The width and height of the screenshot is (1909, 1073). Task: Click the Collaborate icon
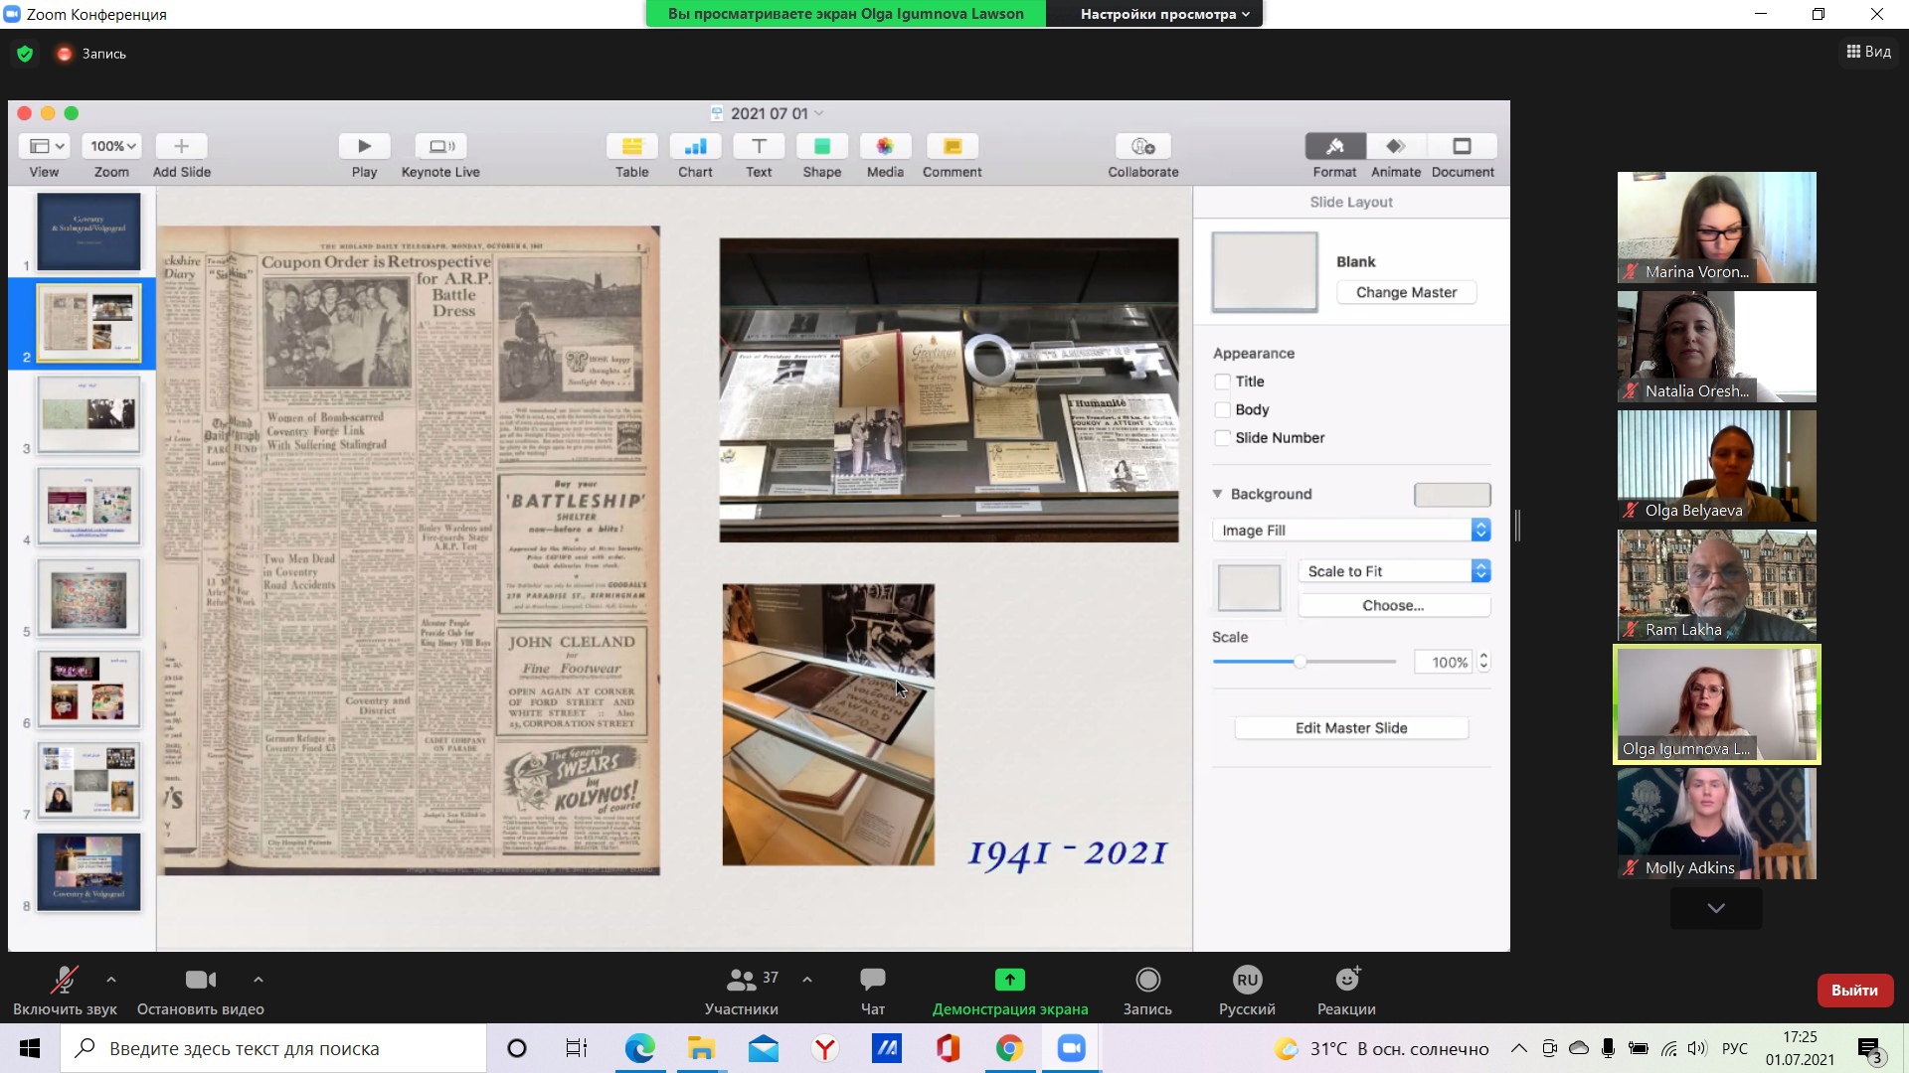(1142, 146)
